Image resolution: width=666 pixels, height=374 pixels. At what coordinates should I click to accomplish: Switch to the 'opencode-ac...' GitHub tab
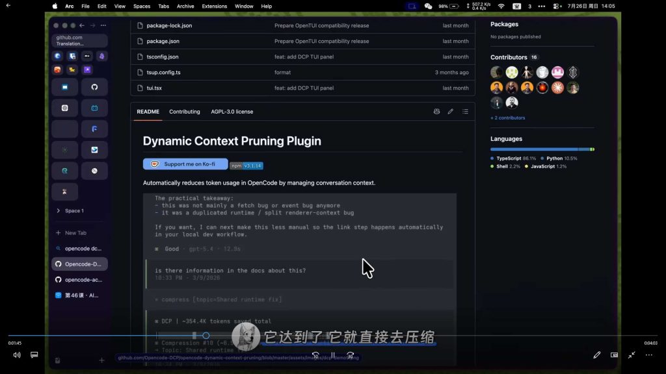[x=79, y=280]
